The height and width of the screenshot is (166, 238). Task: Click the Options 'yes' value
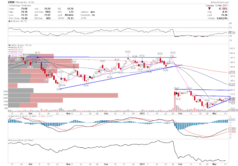(x=93, y=12)
